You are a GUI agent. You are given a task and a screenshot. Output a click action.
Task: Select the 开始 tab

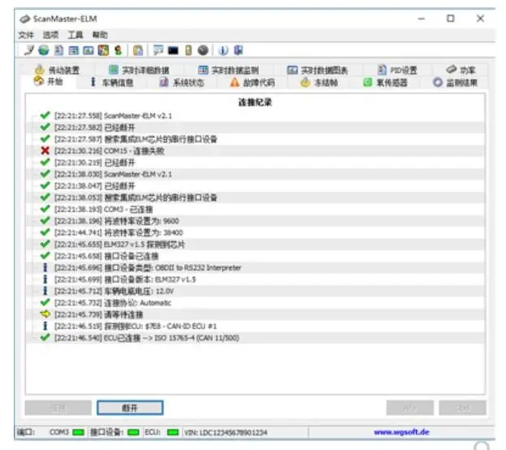click(x=49, y=82)
